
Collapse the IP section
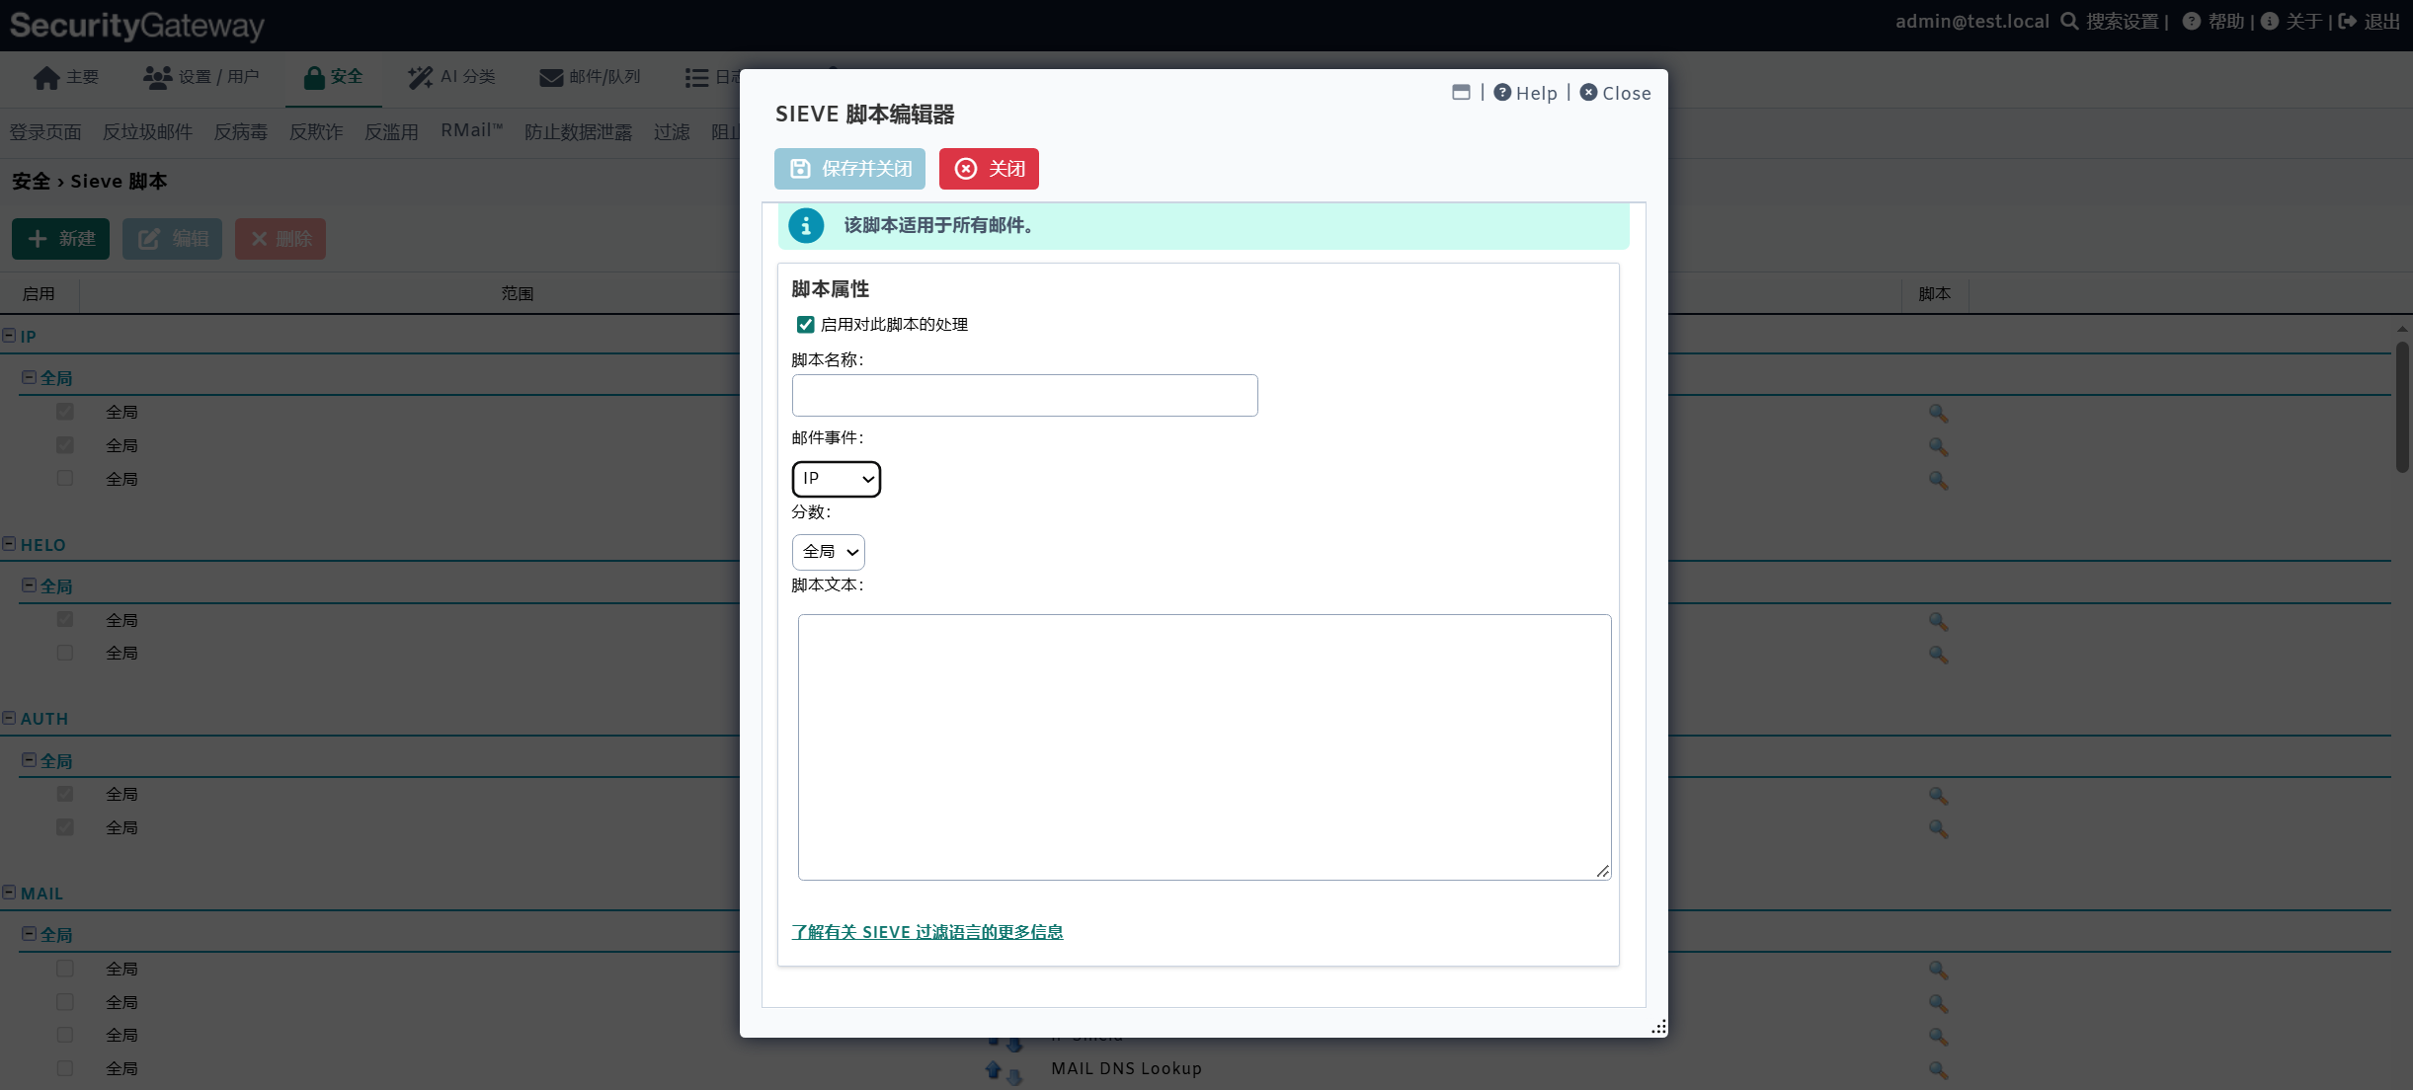click(9, 336)
